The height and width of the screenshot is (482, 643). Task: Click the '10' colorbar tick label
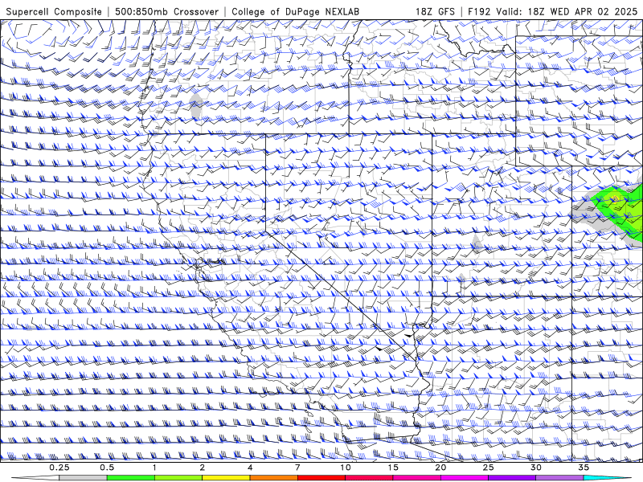[x=346, y=468]
